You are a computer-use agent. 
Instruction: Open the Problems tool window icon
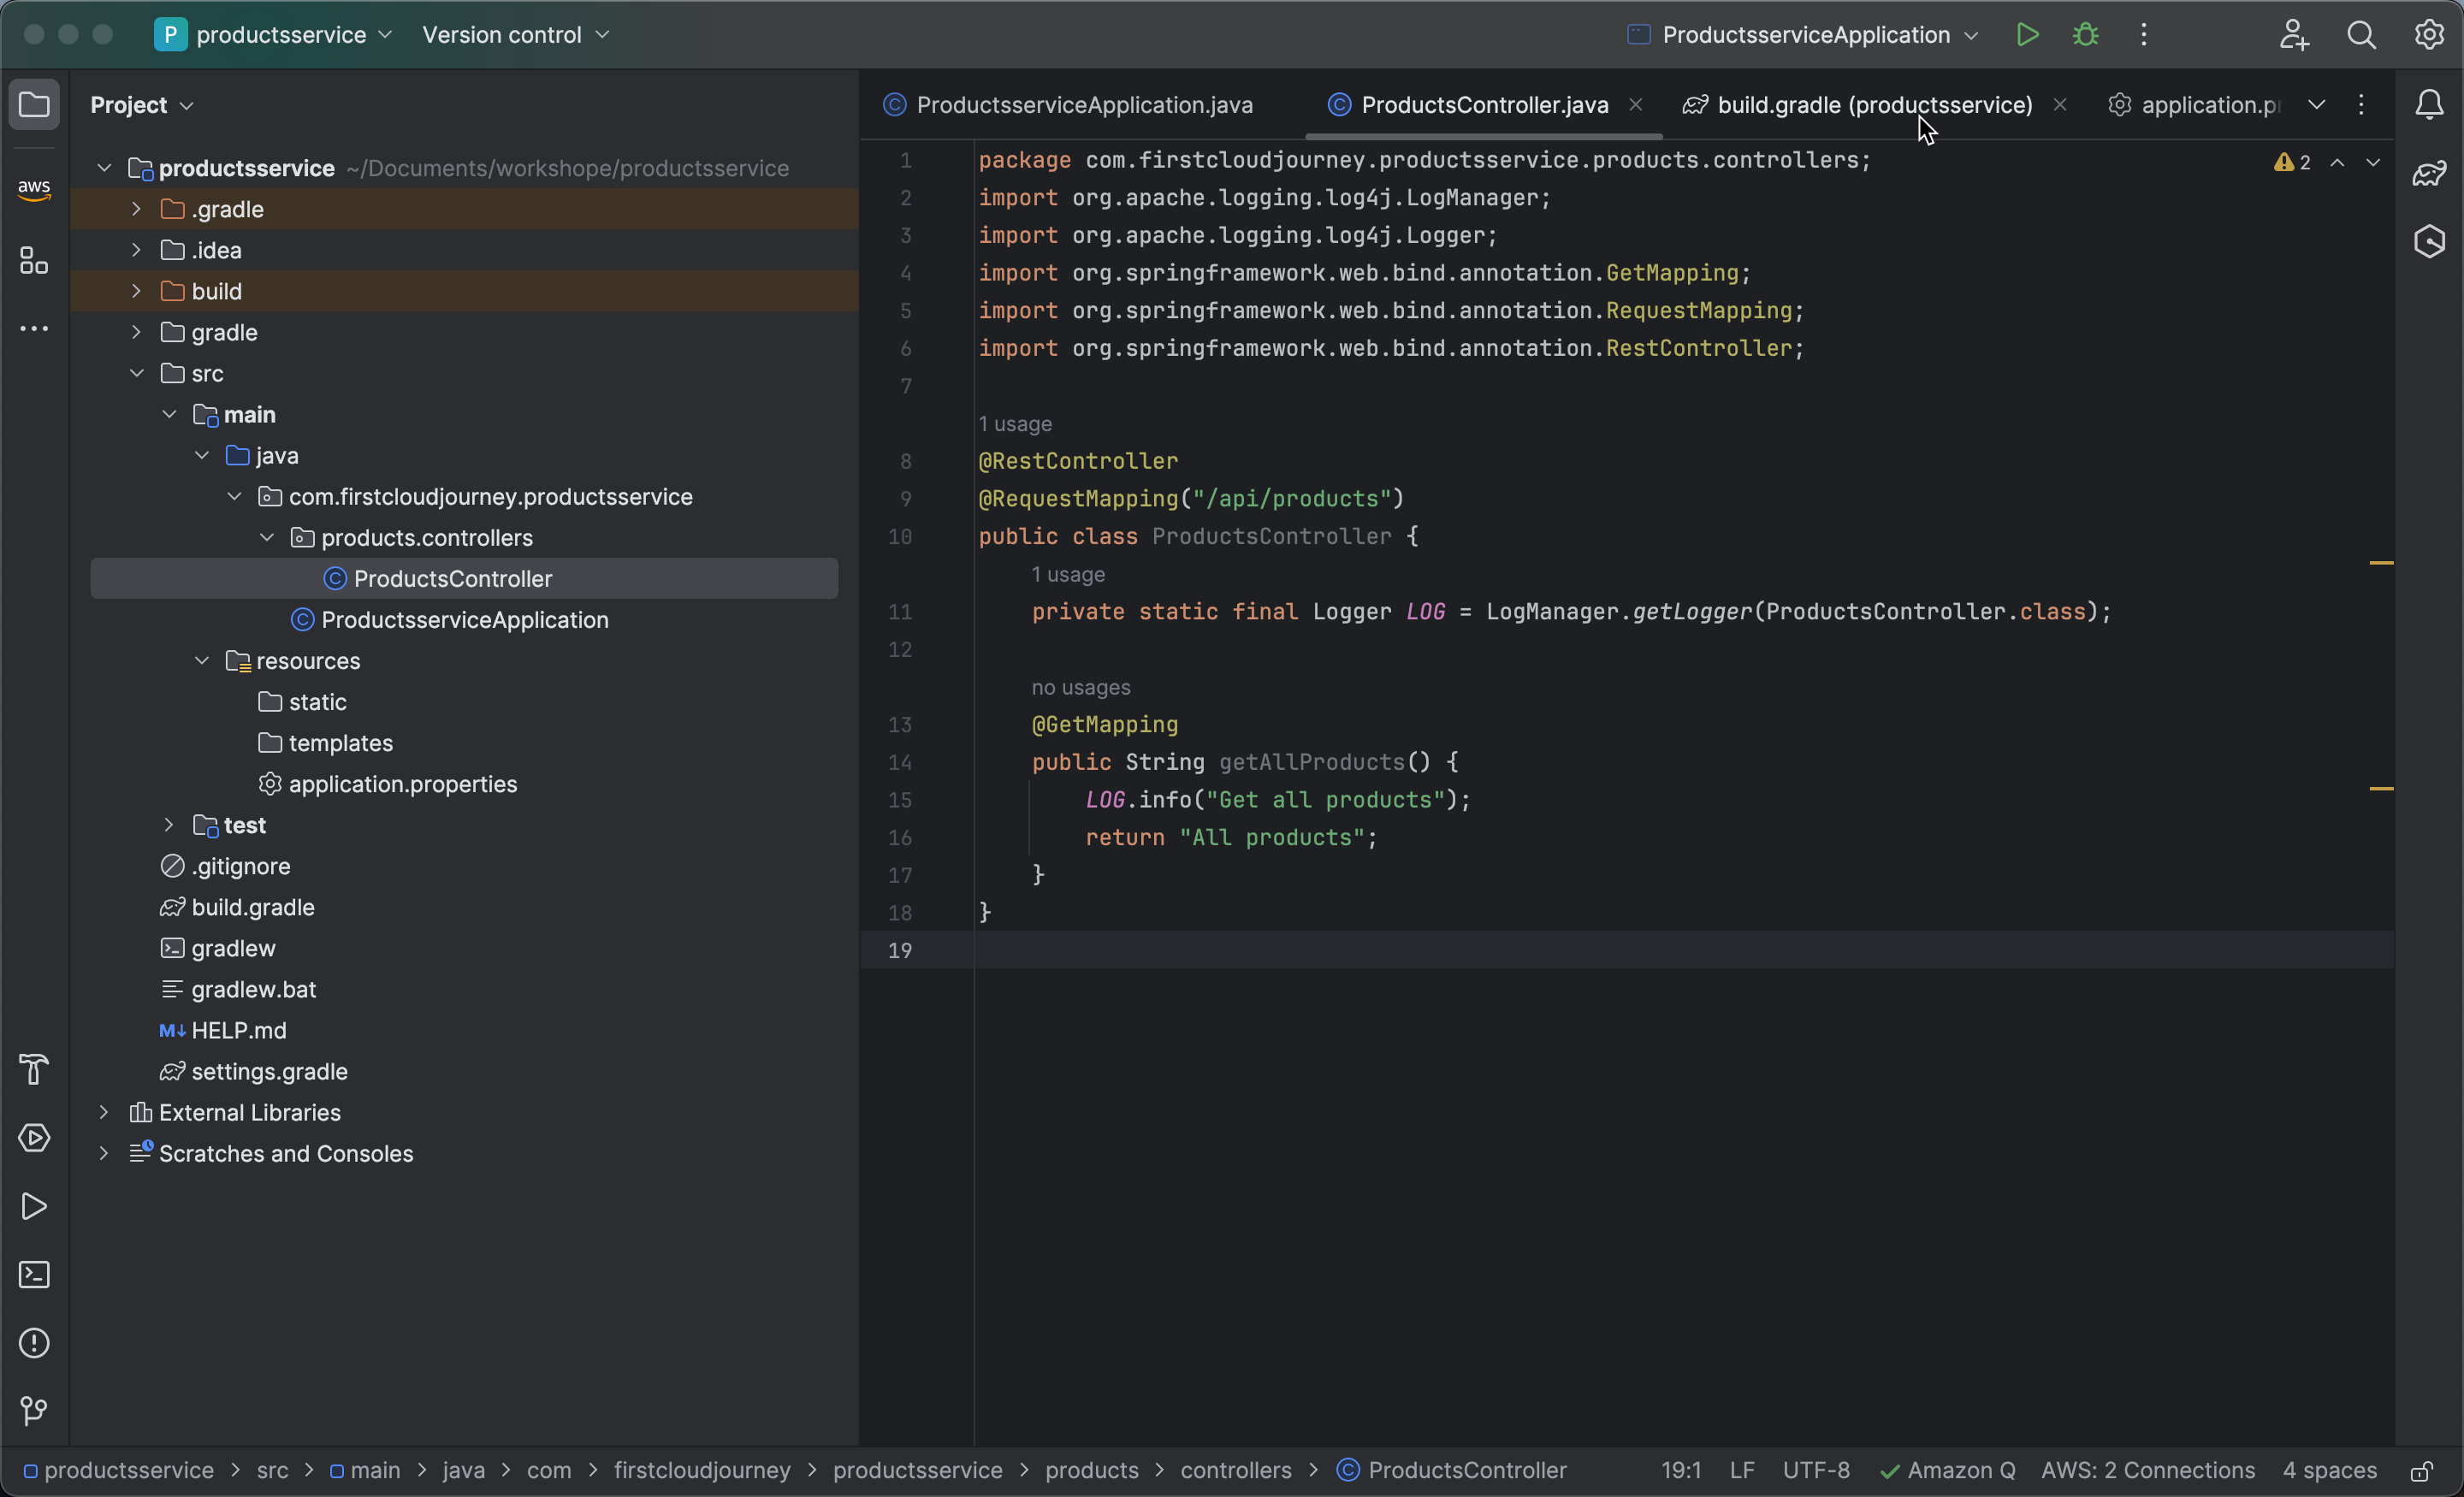pos(34,1342)
